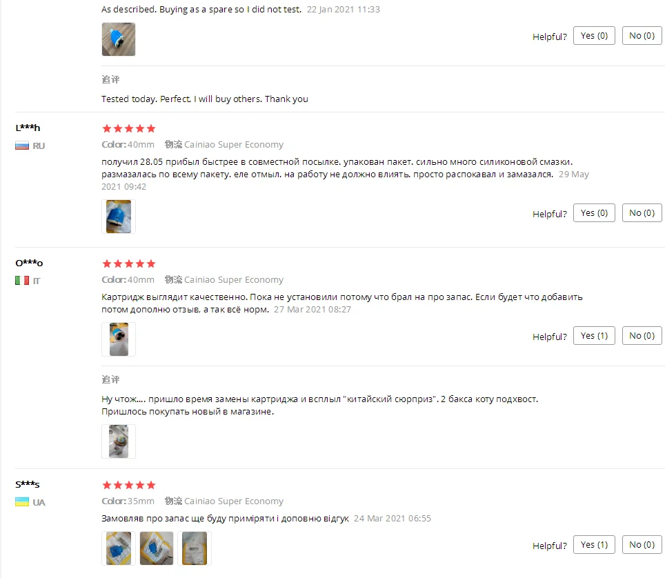The height and width of the screenshot is (578, 665).
Task: Vote No on the 22 Jan 2021 review
Action: coord(642,36)
